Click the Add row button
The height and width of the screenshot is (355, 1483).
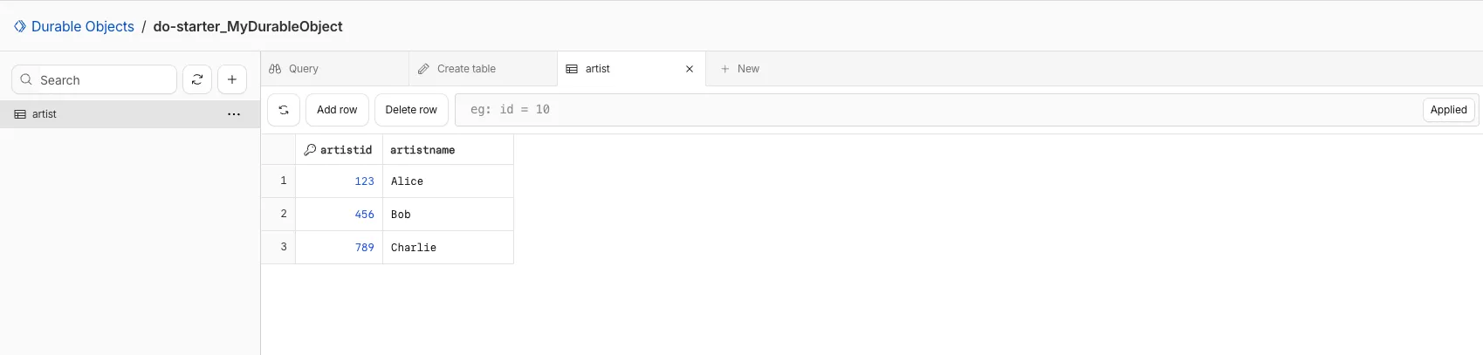[x=337, y=110]
